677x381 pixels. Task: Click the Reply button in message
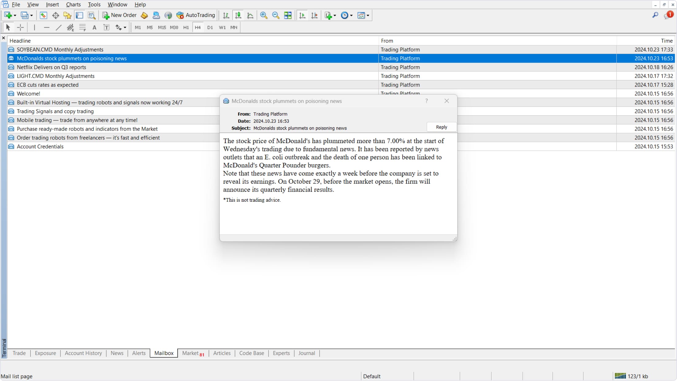tap(441, 127)
